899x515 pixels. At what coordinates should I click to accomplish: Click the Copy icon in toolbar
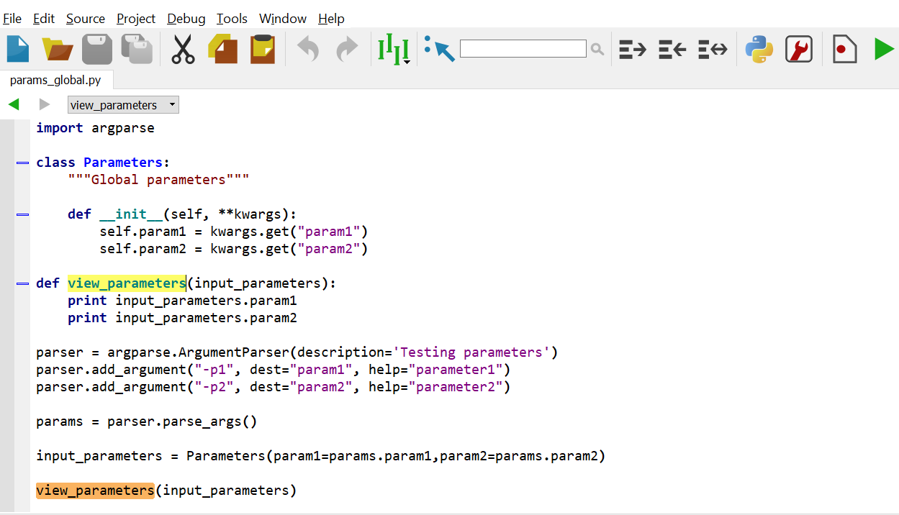point(222,49)
